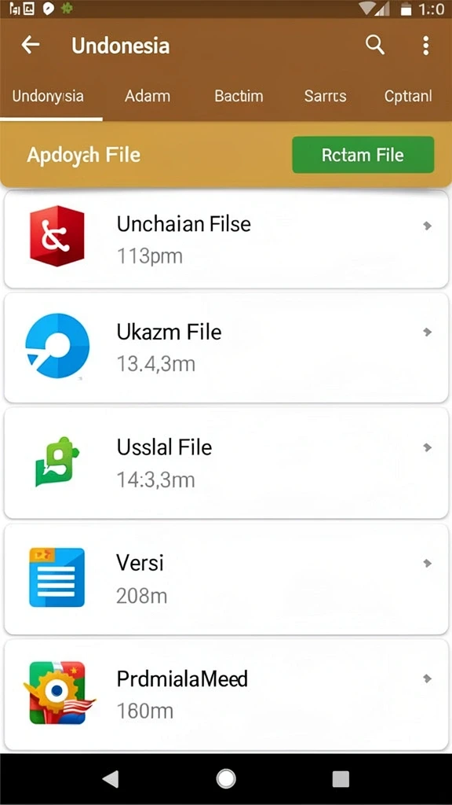The image size is (452, 805).
Task: Tap the Android recent apps square
Action: pyautogui.click(x=341, y=779)
